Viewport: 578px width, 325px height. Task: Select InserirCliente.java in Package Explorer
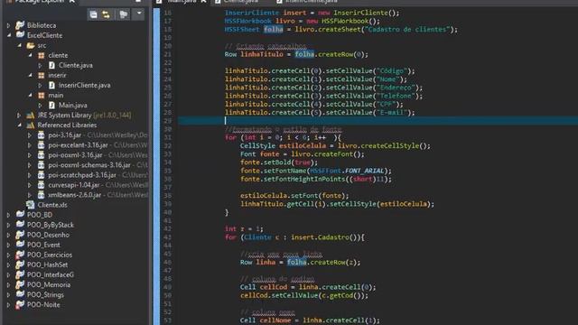coord(84,85)
